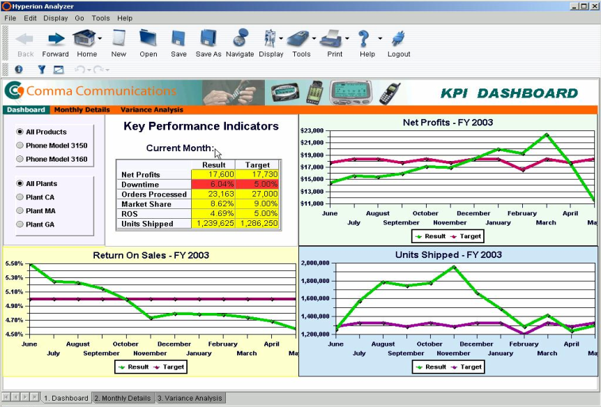Click the Forward arrow toolbar icon

(x=56, y=38)
